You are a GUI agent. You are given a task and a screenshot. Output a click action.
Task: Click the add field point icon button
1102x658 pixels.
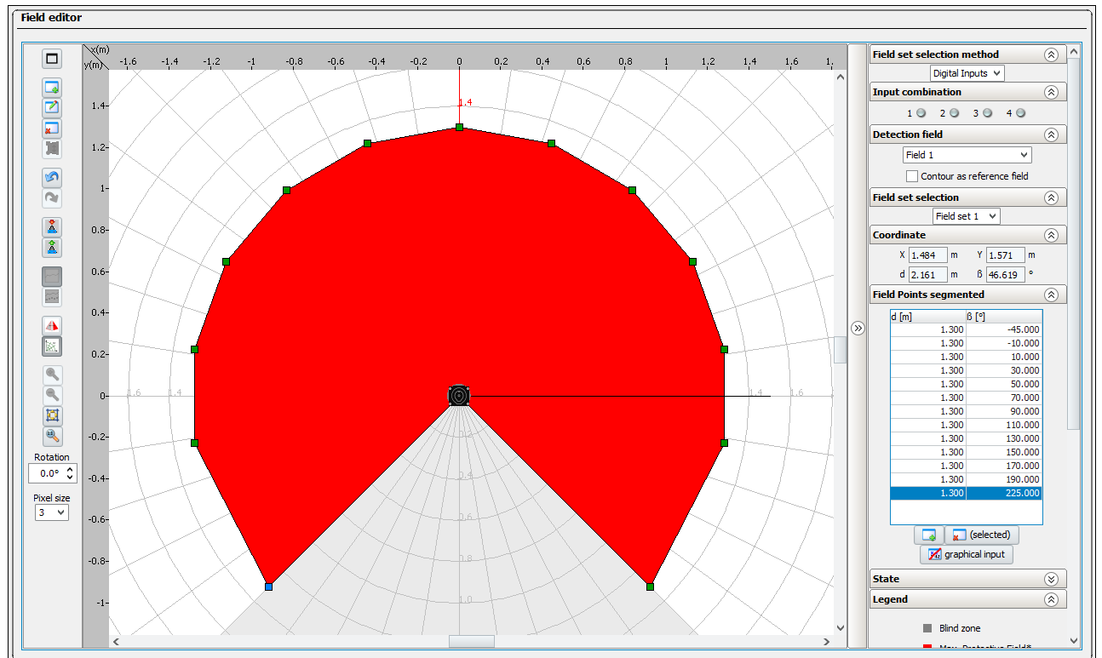(928, 535)
